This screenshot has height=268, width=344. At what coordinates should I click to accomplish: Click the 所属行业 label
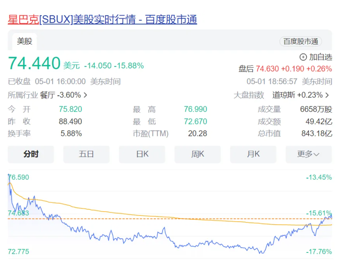[x=23, y=95]
